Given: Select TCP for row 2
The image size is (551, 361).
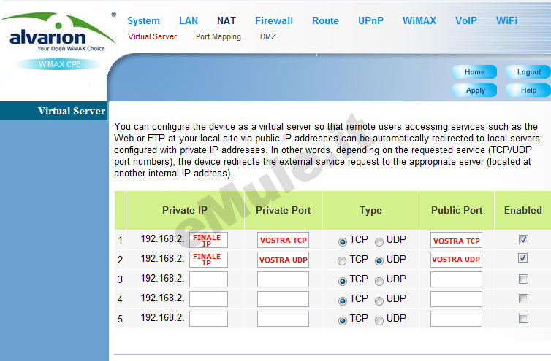Looking at the screenshot, I should click(342, 261).
